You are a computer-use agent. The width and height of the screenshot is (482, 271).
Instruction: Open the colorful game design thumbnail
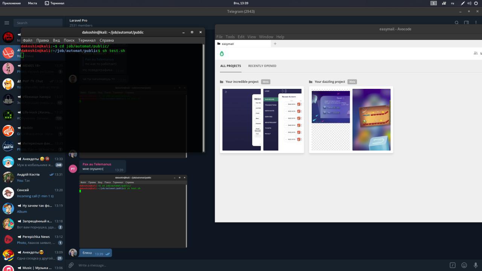pyautogui.click(x=371, y=120)
